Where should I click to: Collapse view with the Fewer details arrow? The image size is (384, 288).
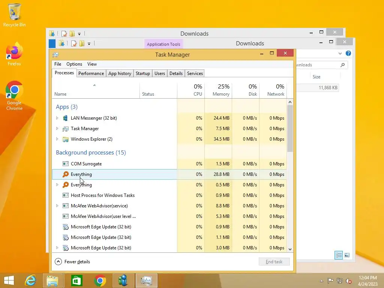pos(58,261)
